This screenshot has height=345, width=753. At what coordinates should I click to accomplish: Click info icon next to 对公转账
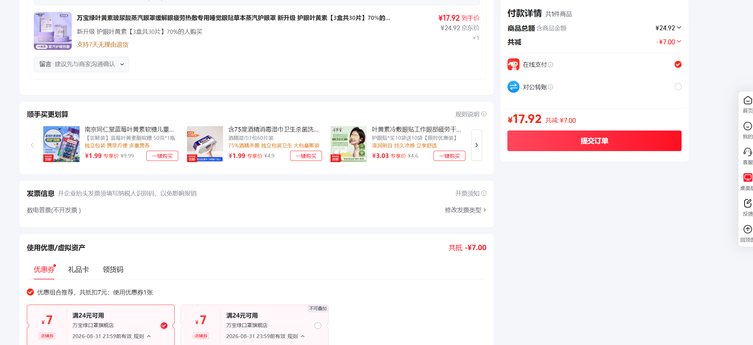[550, 87]
